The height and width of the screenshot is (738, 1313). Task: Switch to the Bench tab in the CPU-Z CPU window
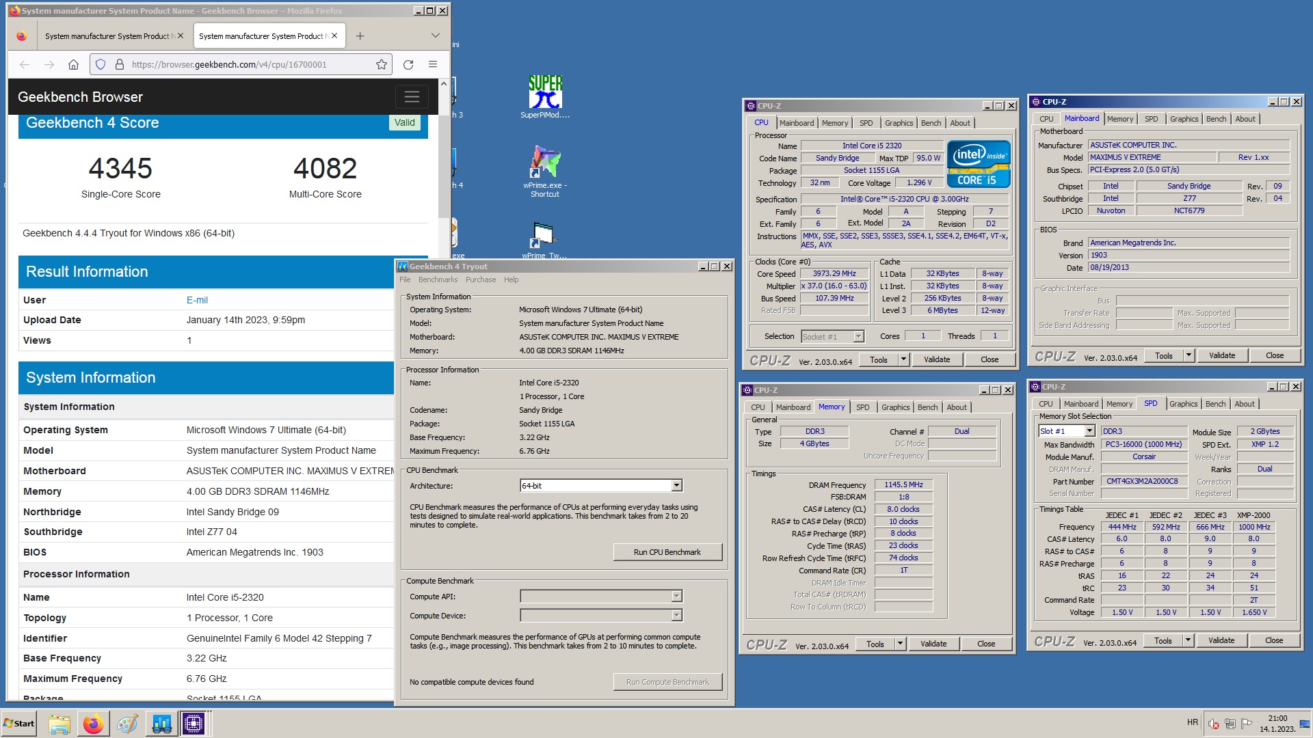point(931,123)
